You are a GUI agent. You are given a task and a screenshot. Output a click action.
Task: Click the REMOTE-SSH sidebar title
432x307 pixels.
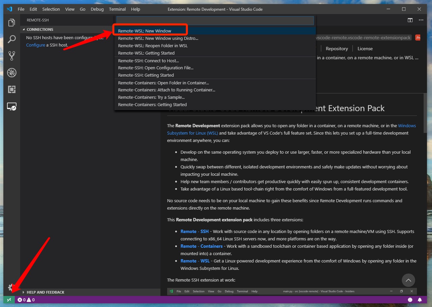click(x=38, y=20)
